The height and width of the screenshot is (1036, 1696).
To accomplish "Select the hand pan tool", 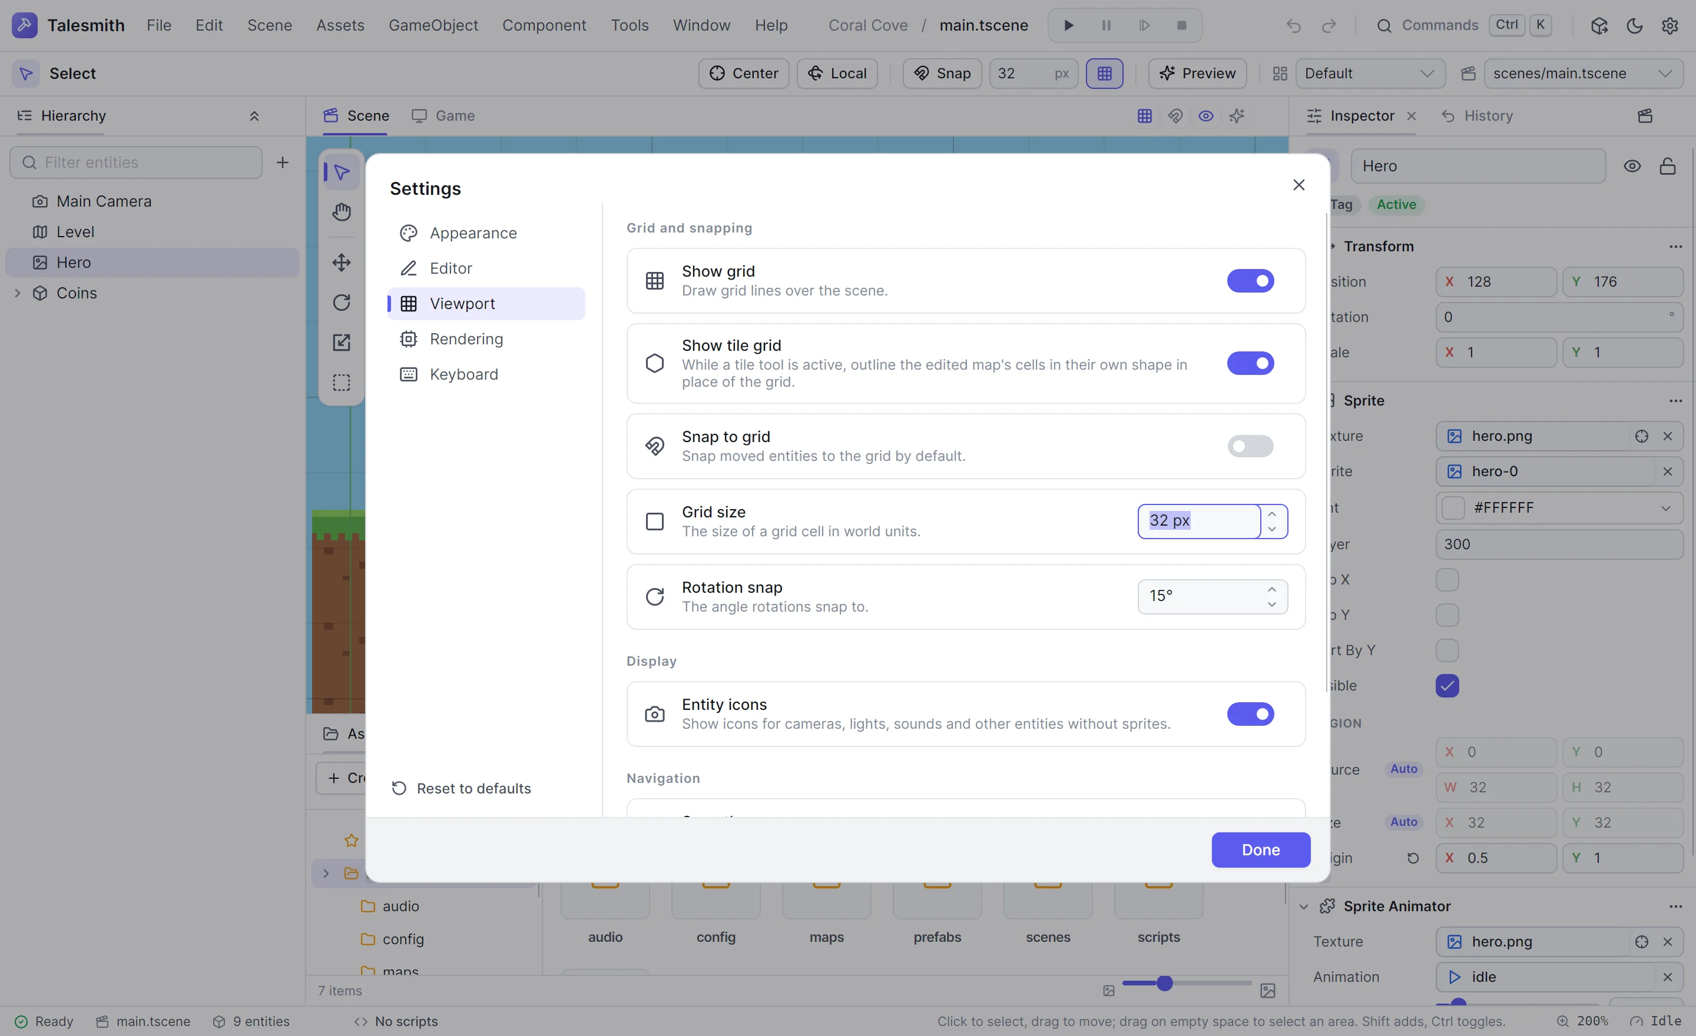I will [x=342, y=212].
